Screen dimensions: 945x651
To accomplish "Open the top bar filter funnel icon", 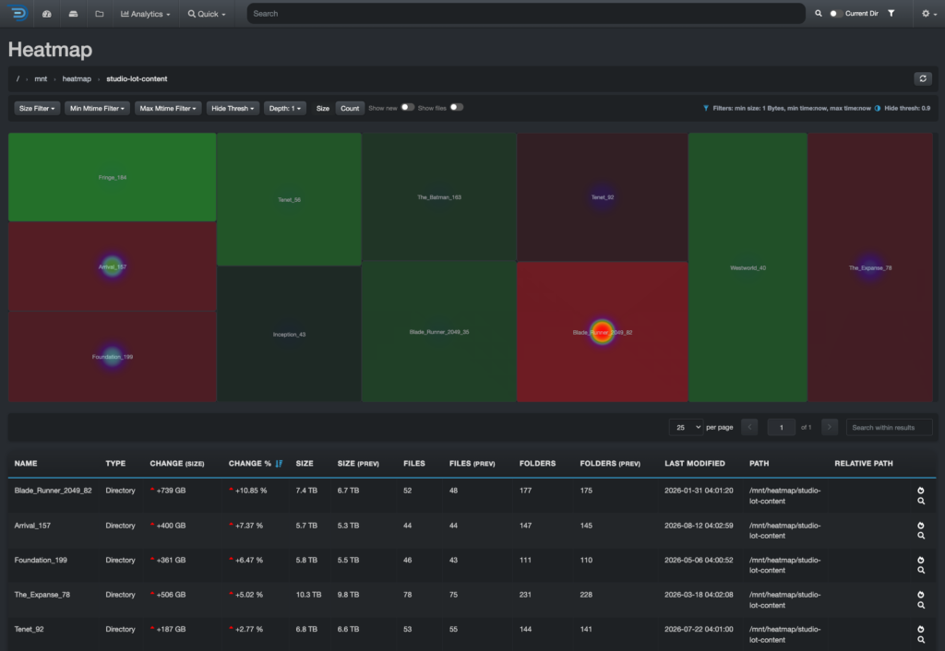I will pos(891,13).
